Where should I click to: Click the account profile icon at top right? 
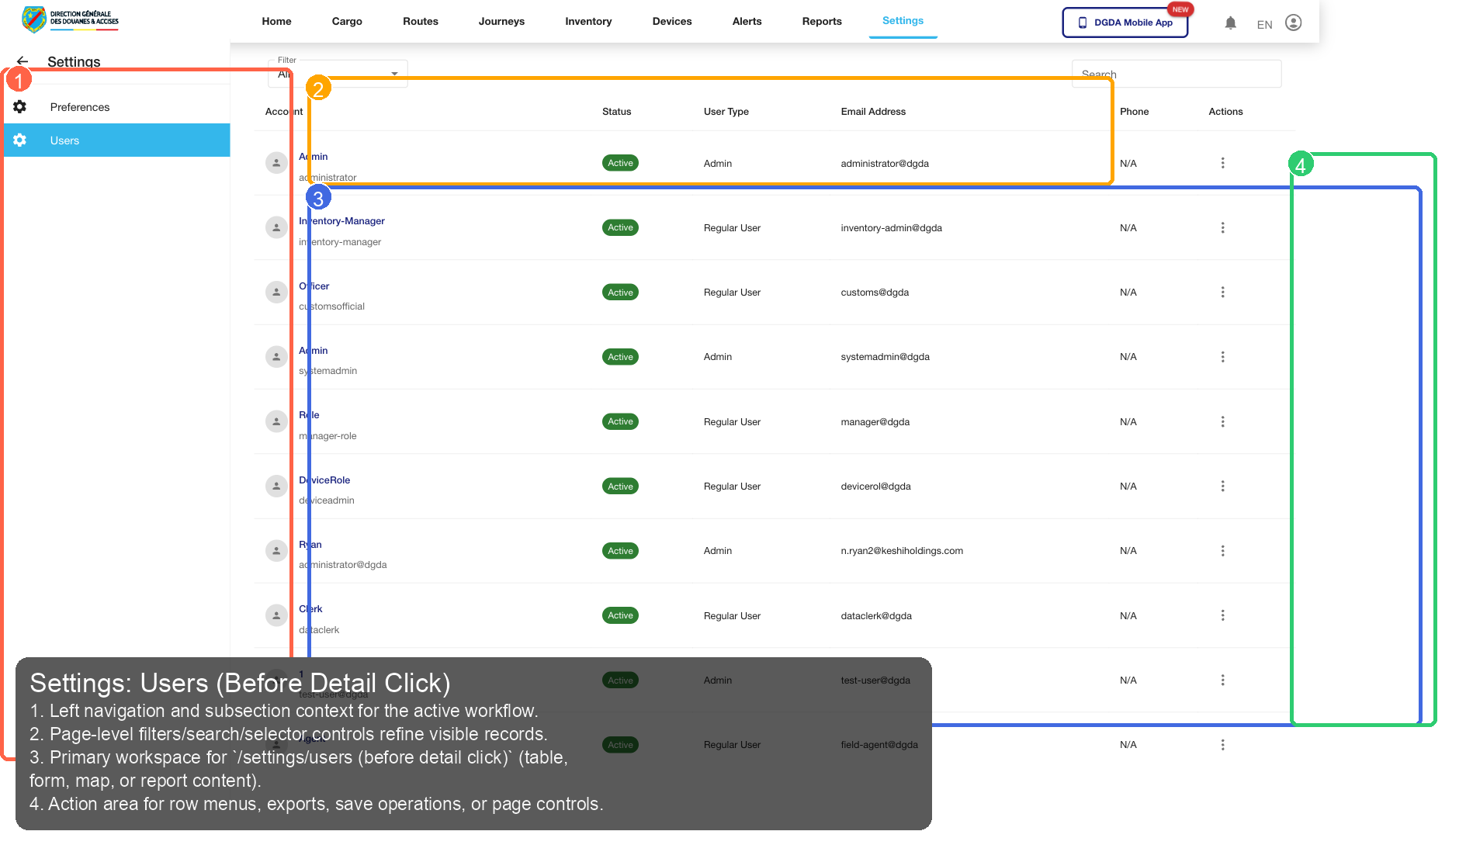pos(1292,23)
